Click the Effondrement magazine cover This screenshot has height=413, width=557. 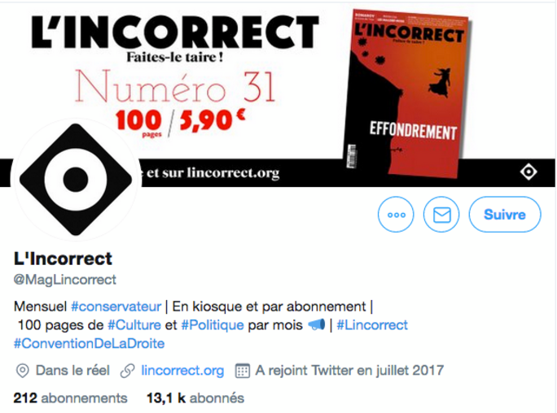tap(407, 93)
